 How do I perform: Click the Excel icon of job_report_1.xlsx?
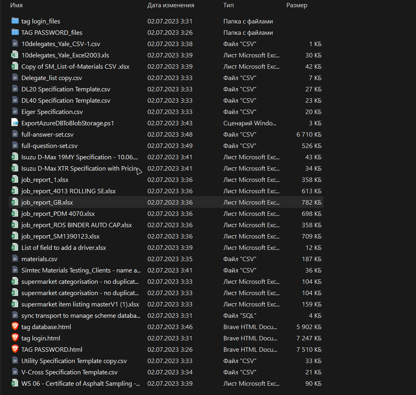click(x=15, y=179)
